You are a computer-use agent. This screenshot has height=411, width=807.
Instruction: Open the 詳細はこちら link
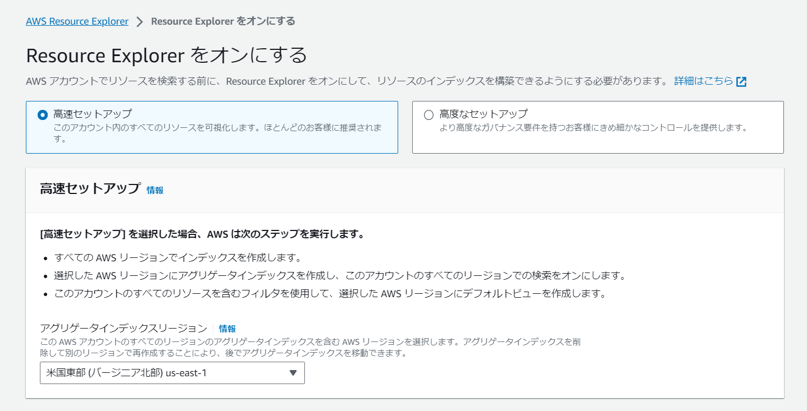(x=704, y=81)
